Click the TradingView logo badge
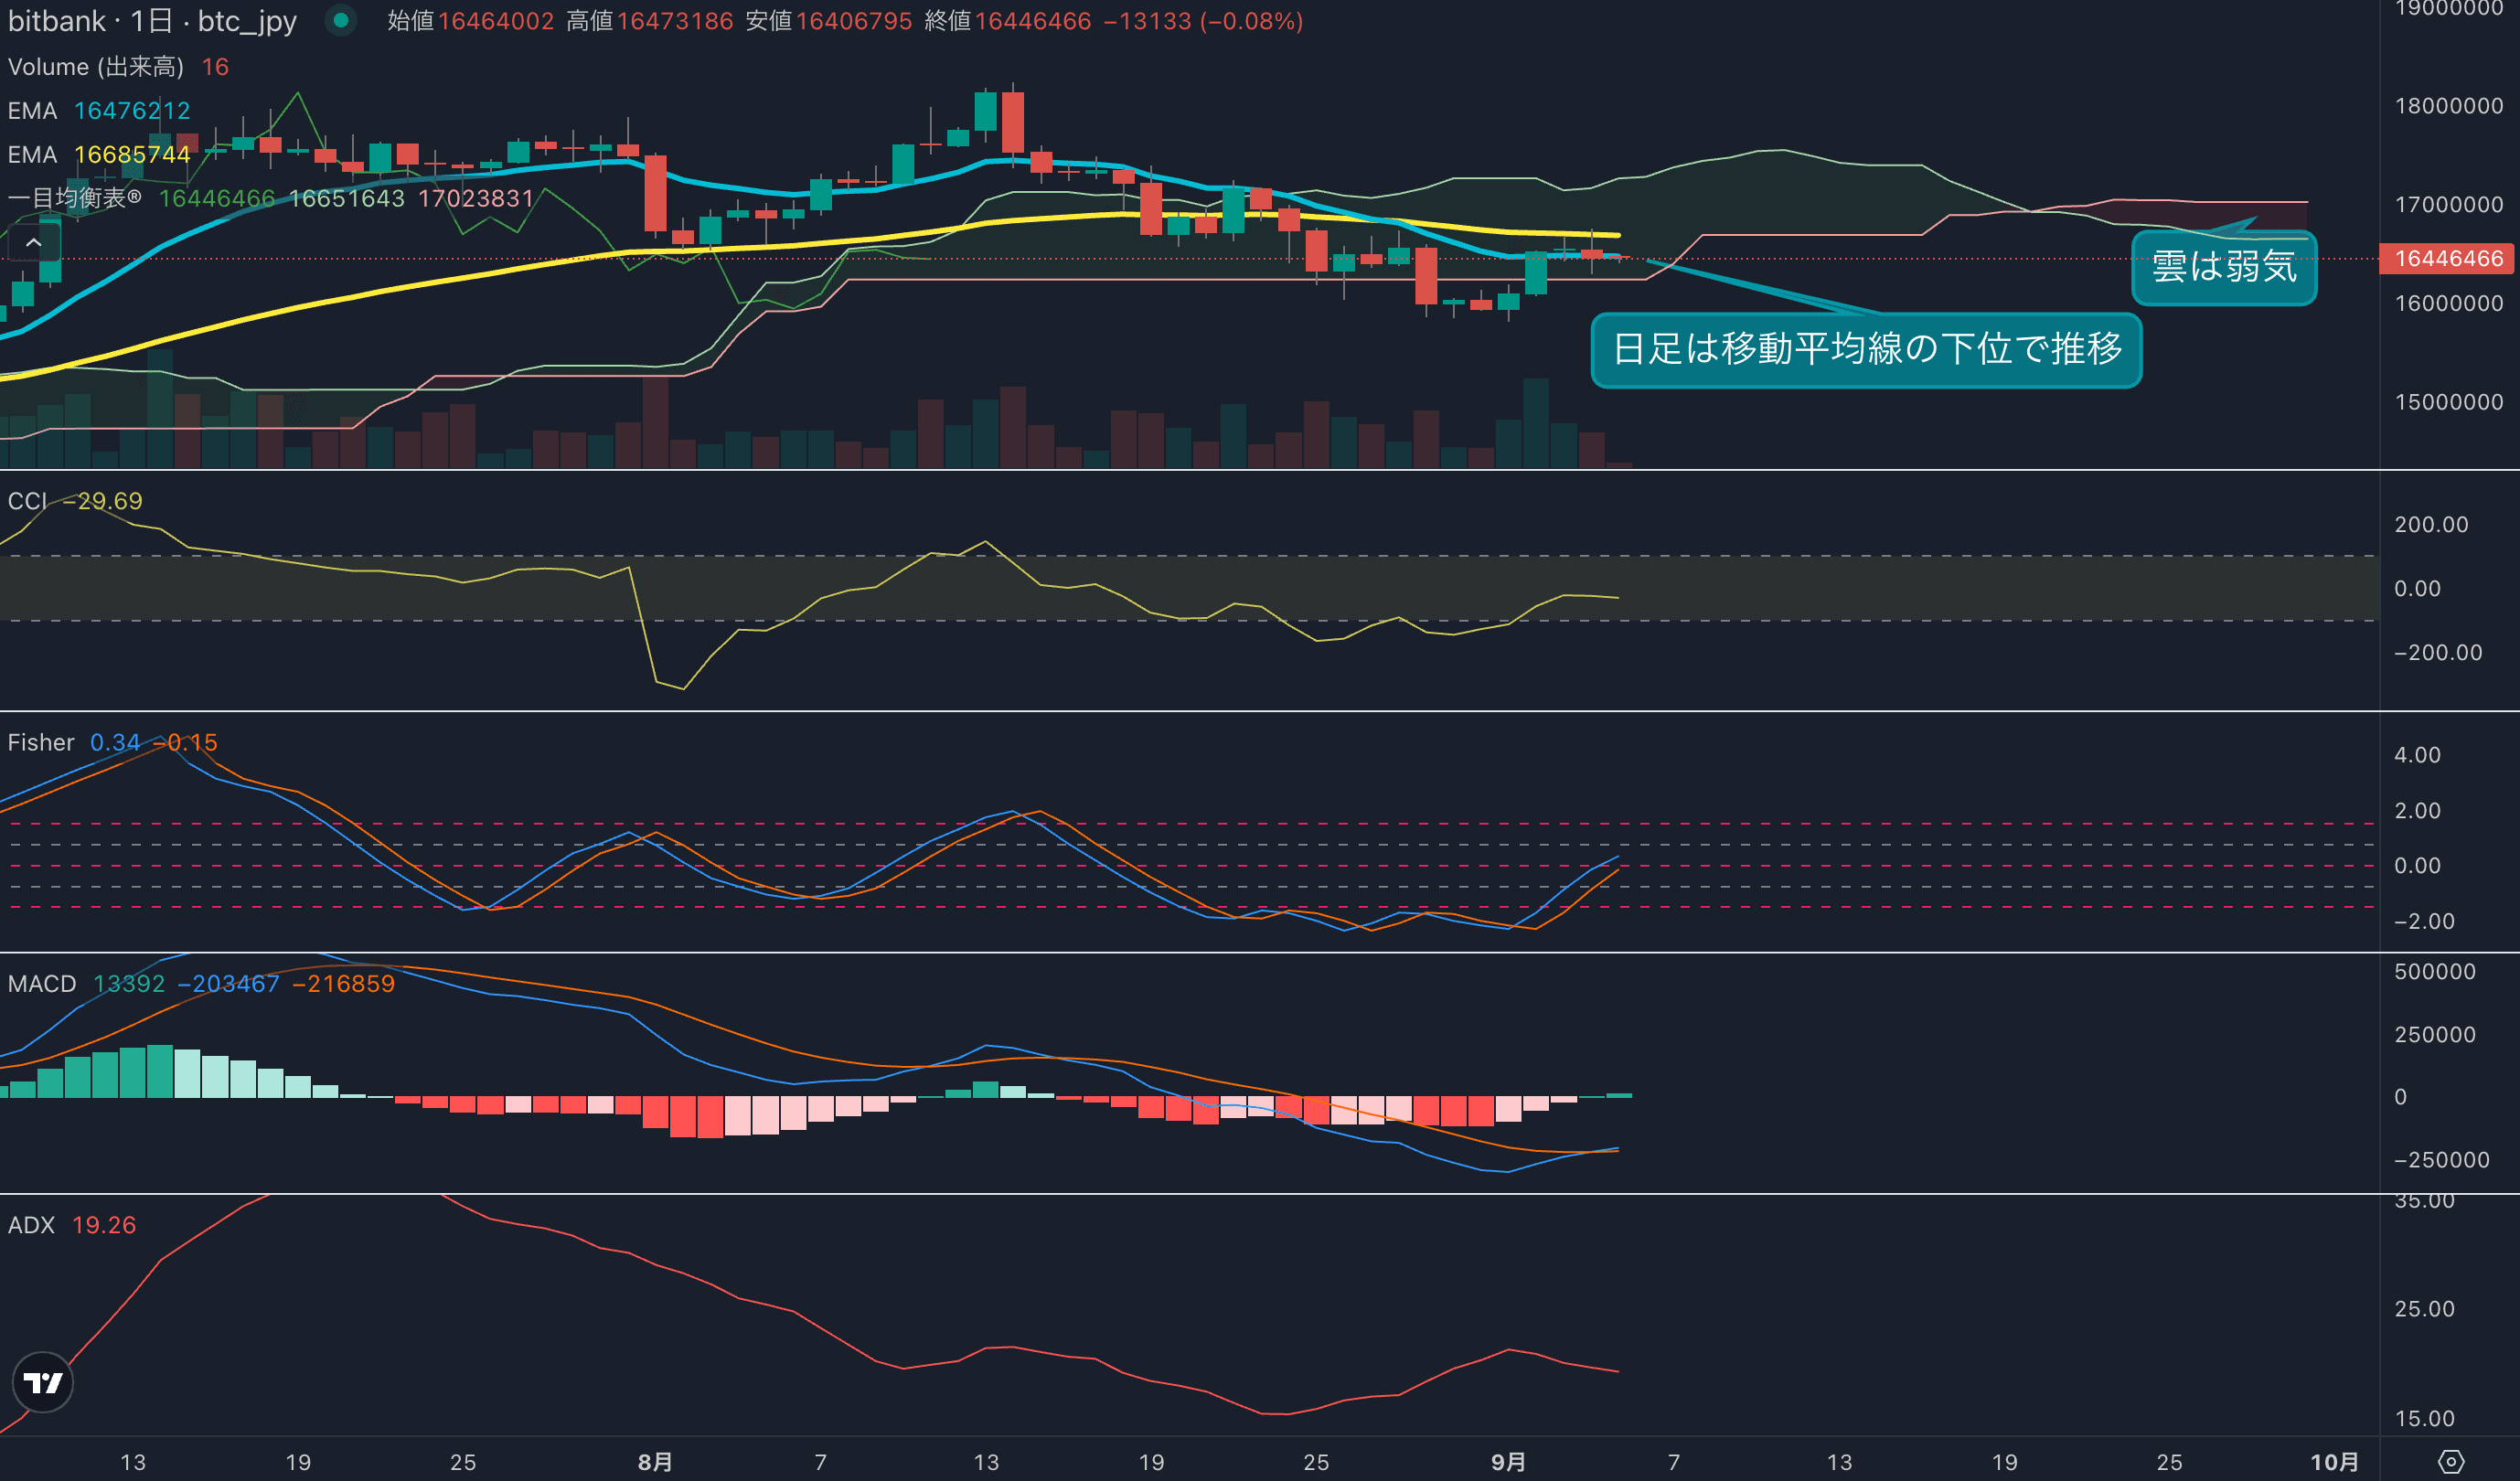 (x=42, y=1382)
